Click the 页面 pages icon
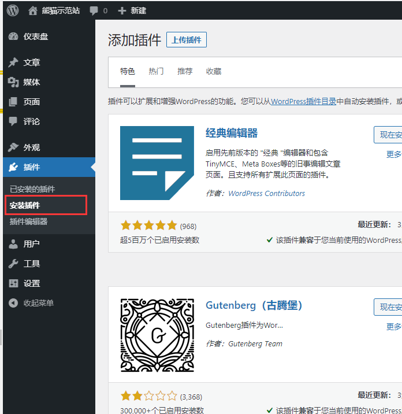402x414 pixels. click(x=13, y=102)
